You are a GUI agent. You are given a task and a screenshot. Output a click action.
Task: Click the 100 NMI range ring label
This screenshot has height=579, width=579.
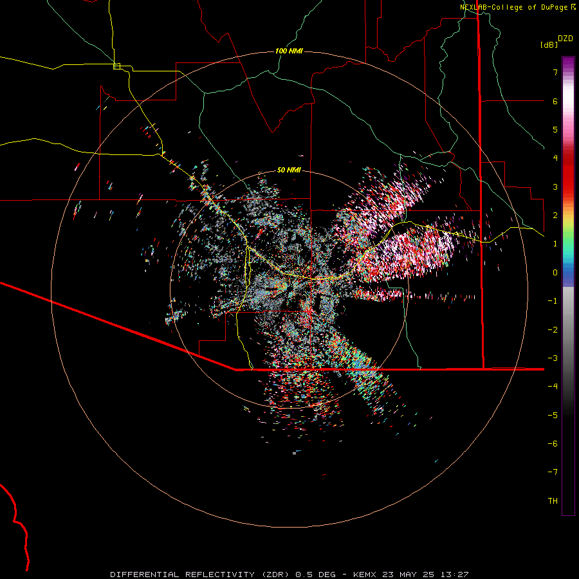(x=289, y=51)
